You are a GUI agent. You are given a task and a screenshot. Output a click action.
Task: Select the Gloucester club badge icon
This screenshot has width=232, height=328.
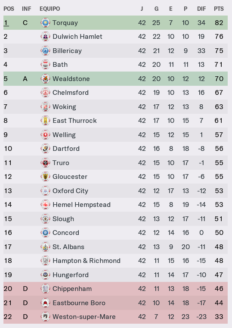pos(45,177)
